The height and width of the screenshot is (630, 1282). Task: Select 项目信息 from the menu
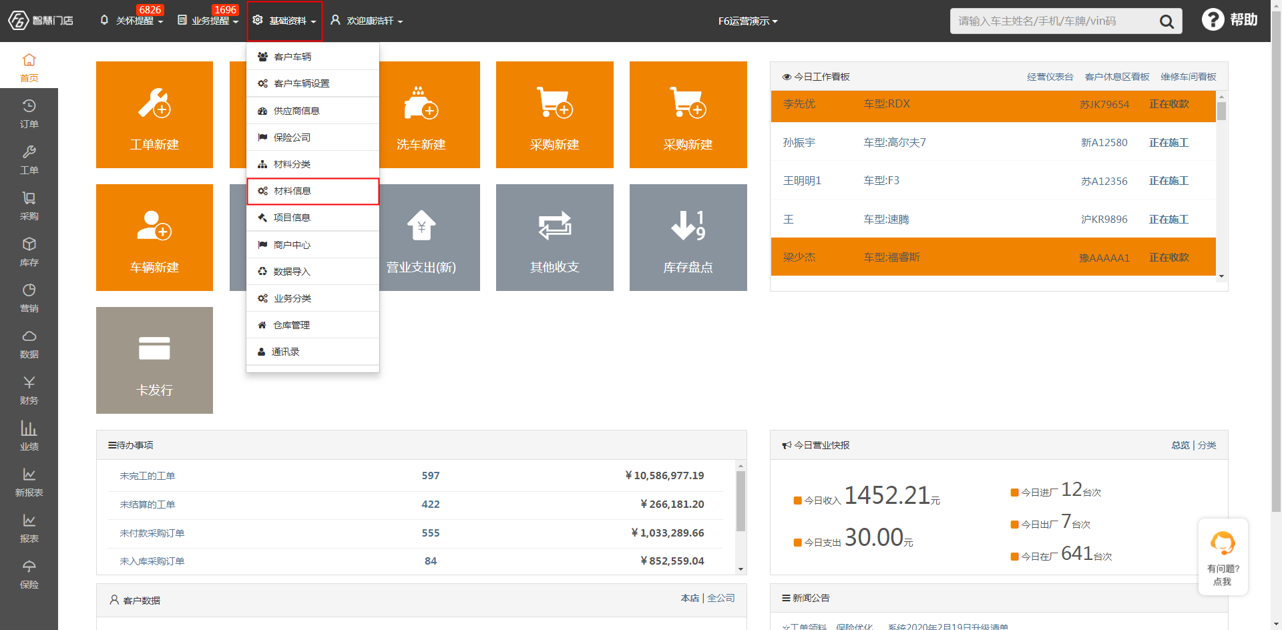312,218
